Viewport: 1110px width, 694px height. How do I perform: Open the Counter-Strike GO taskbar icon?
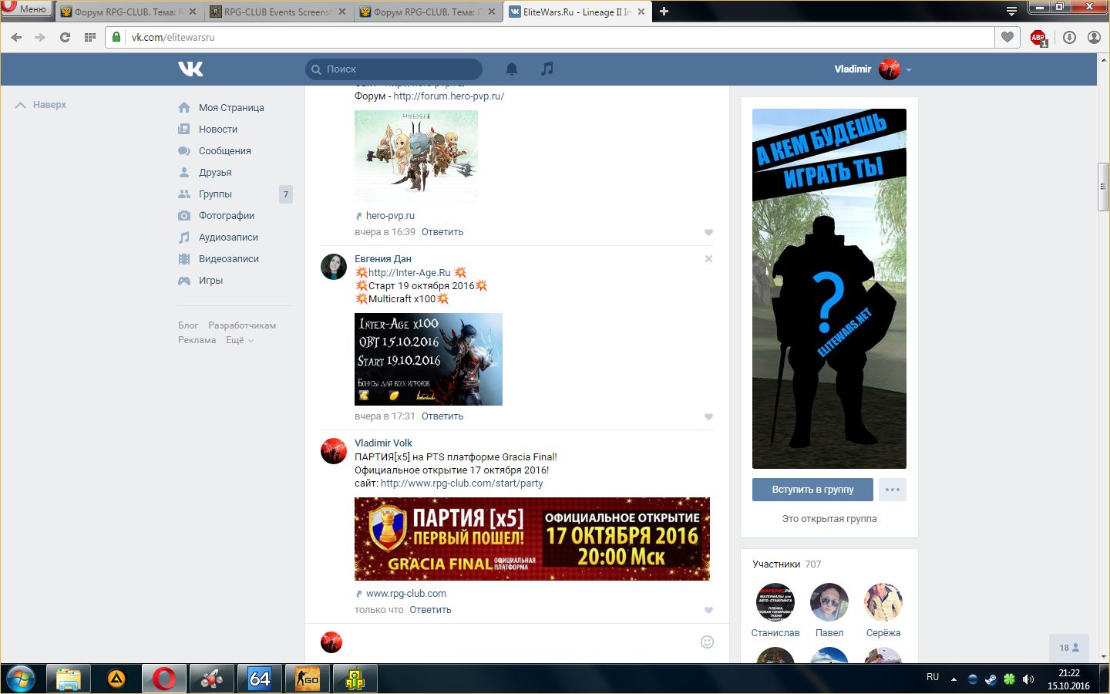coord(307,679)
